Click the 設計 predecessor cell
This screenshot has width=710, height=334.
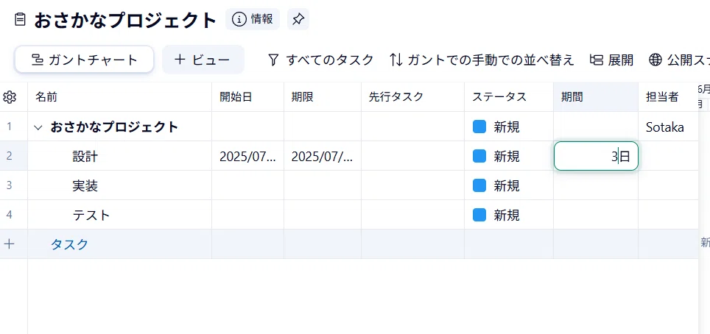click(x=412, y=156)
